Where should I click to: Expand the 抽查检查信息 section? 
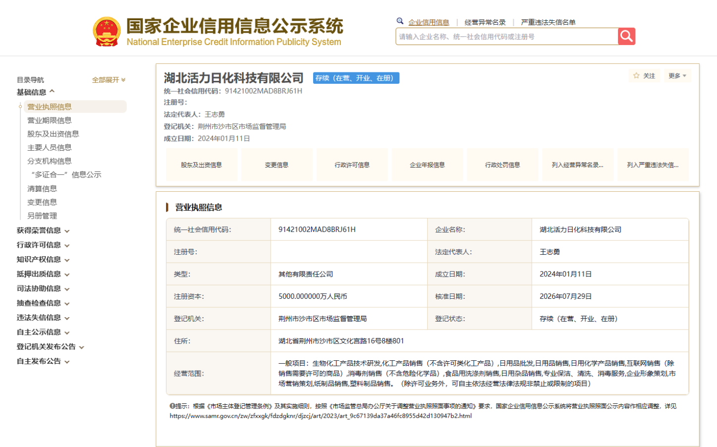(43, 303)
